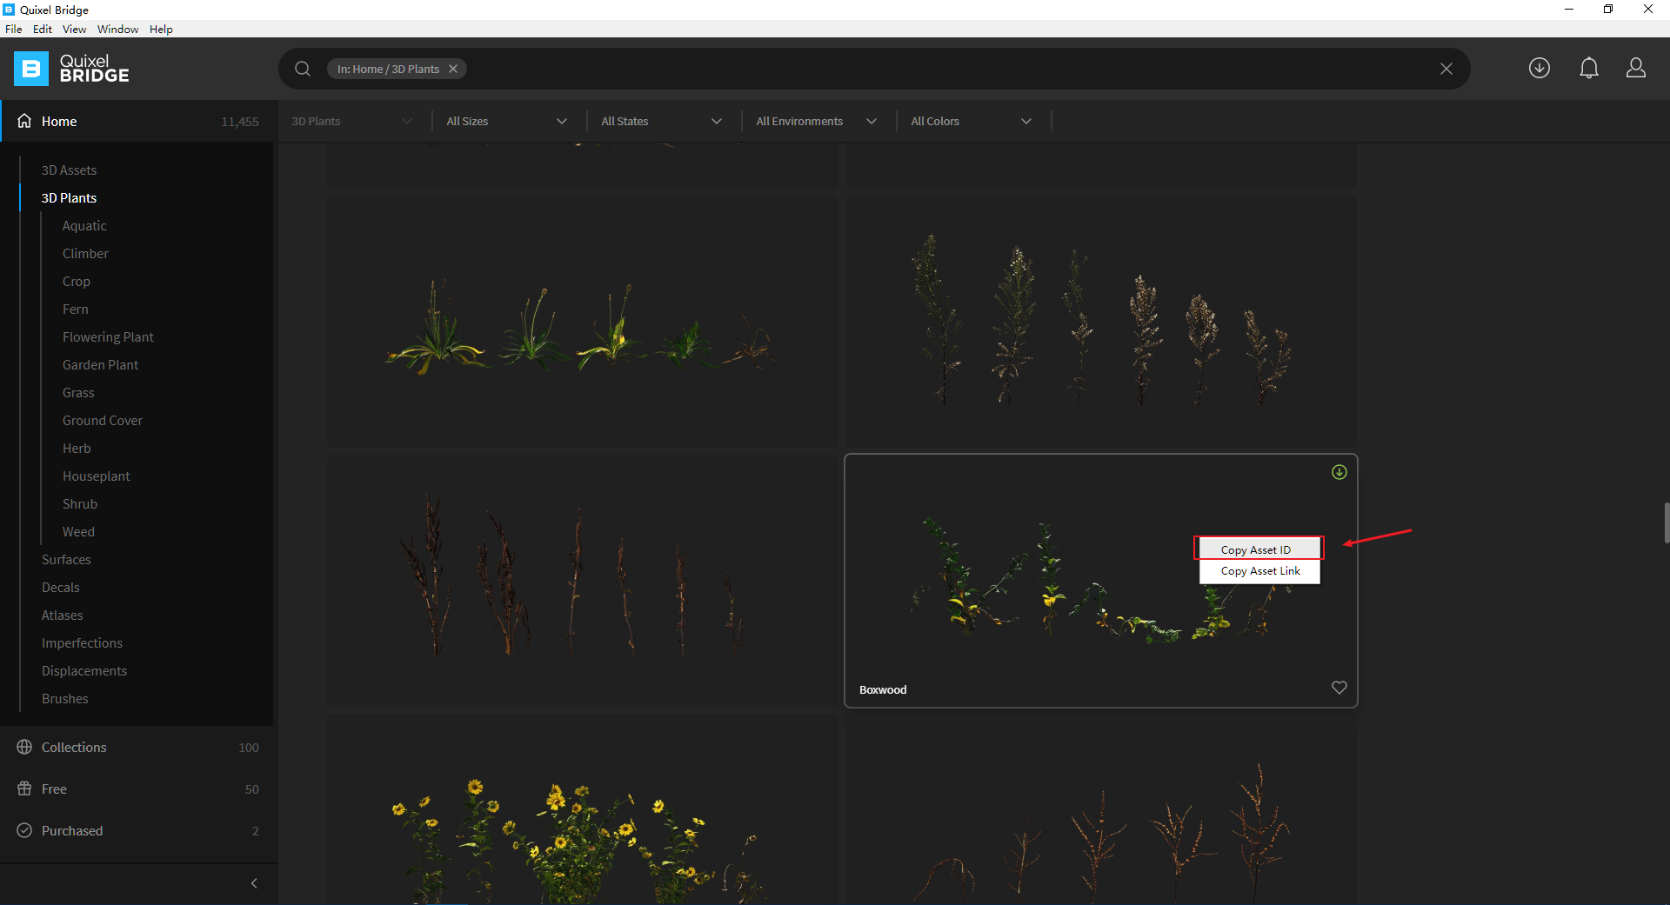Open the All Colors dropdown
The image size is (1670, 905).
click(x=971, y=121)
